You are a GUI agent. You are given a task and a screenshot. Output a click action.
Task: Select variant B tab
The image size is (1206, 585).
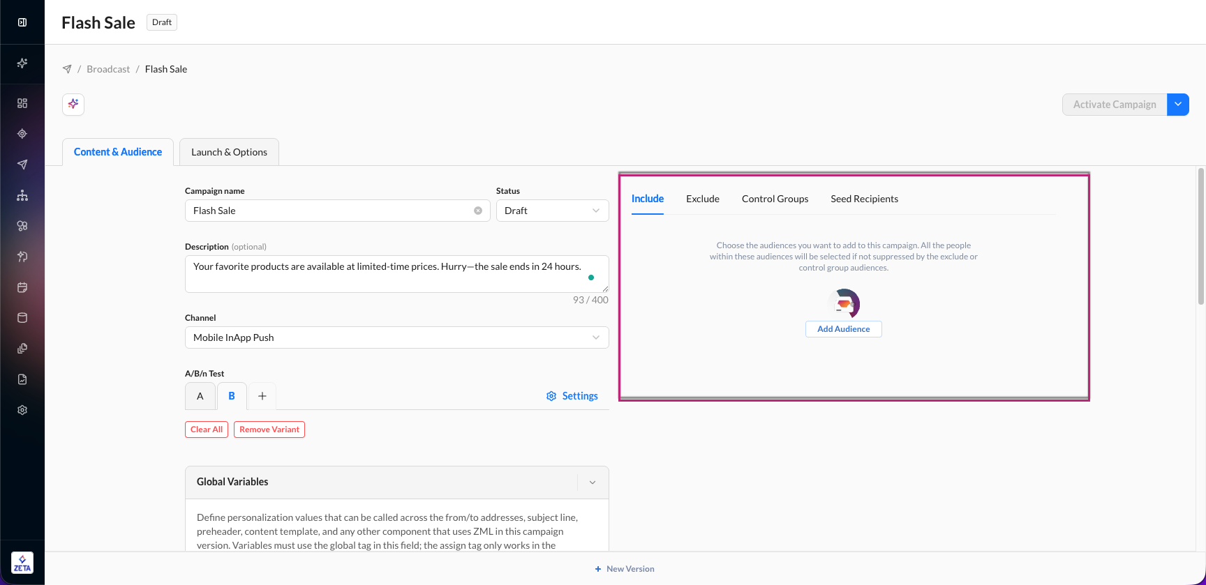pyautogui.click(x=232, y=396)
